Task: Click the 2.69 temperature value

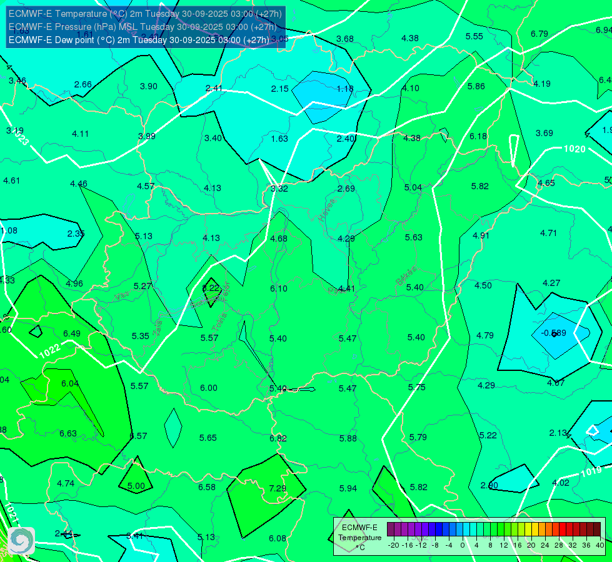Action: click(x=346, y=189)
